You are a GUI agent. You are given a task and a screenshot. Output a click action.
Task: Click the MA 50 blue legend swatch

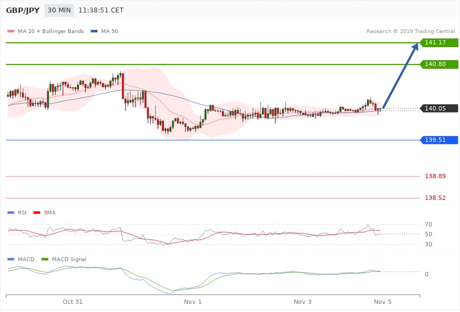tap(94, 31)
